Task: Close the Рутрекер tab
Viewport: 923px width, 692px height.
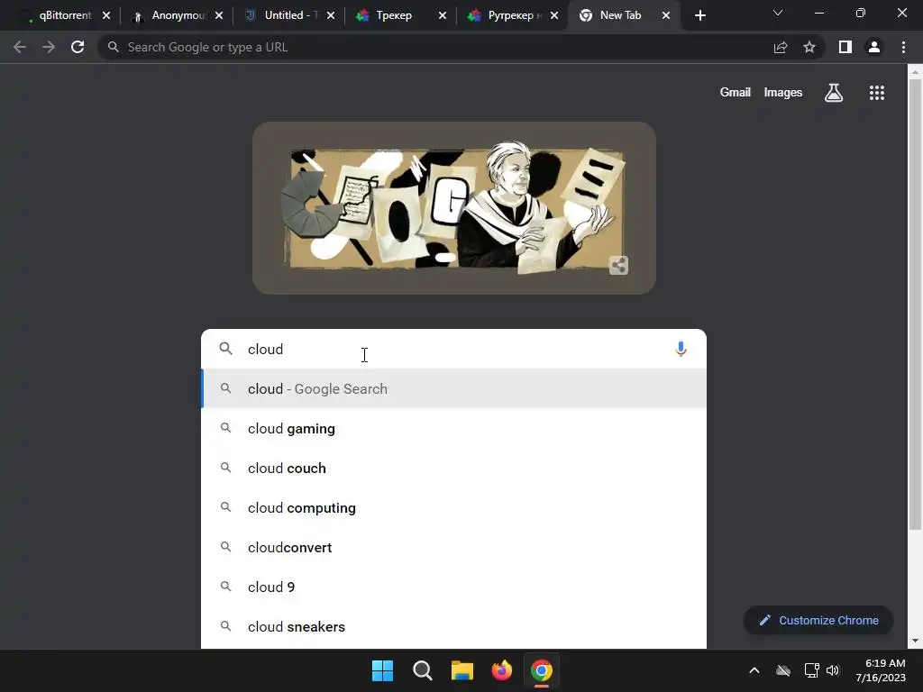Action: tap(554, 15)
